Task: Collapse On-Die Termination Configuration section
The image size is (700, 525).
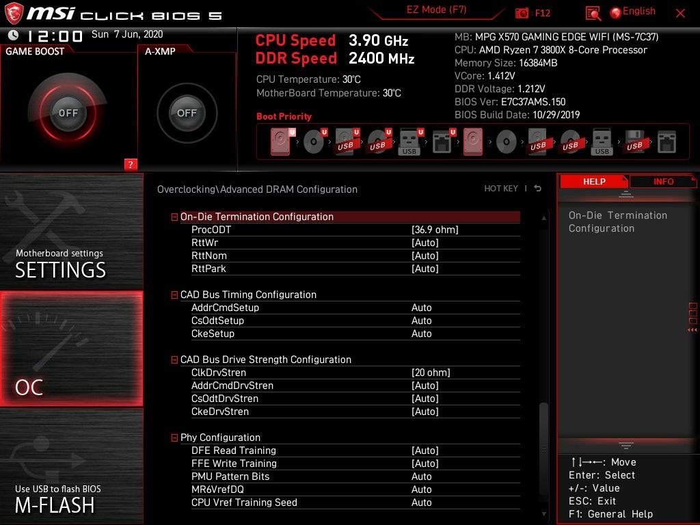Action: [x=174, y=217]
